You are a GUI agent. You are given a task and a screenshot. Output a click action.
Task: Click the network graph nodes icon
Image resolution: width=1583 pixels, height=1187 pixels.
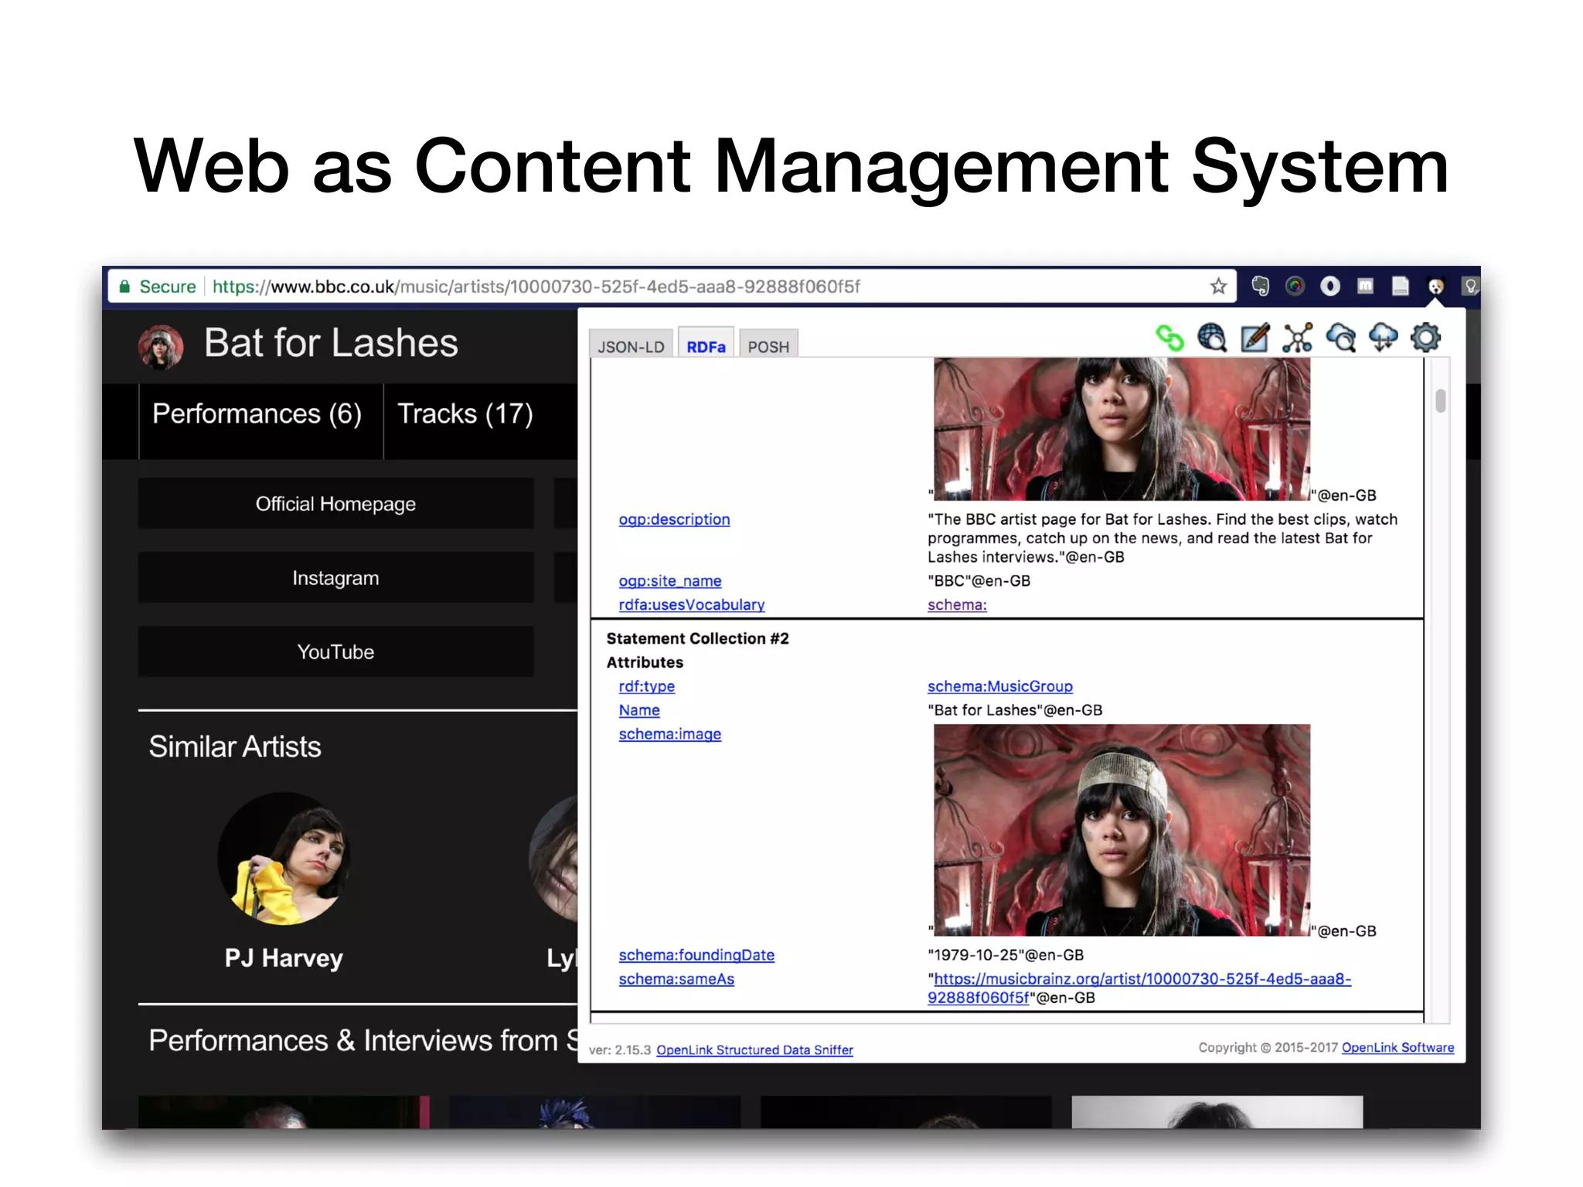(1298, 338)
